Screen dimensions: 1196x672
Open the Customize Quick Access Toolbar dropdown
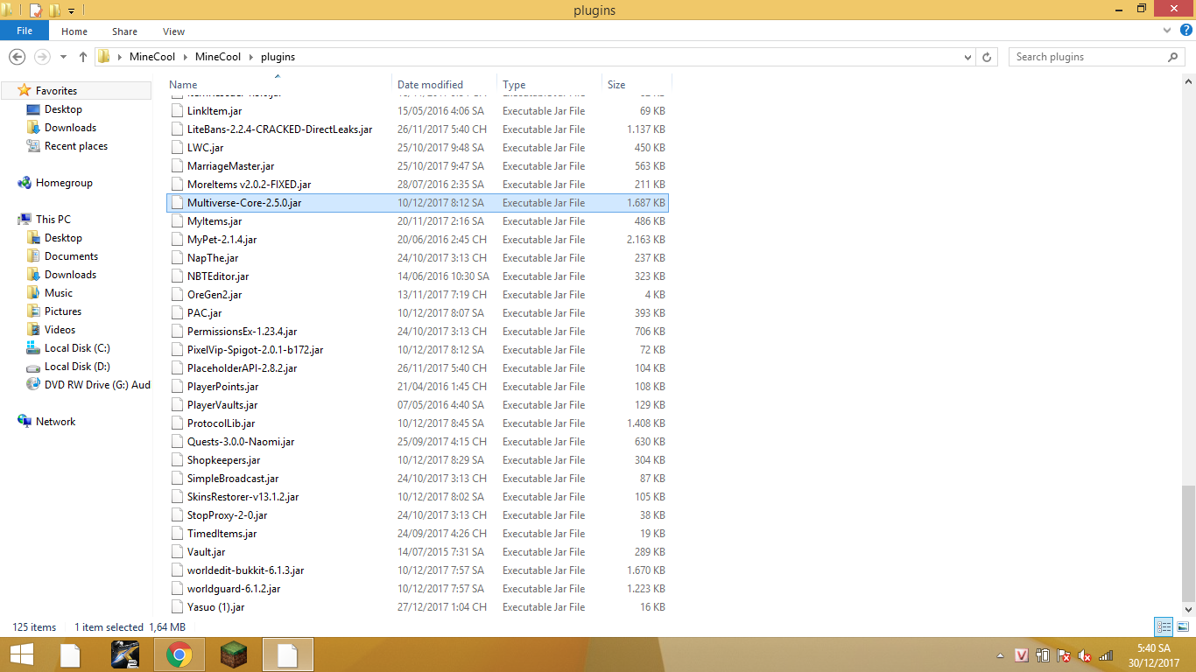tap(71, 10)
